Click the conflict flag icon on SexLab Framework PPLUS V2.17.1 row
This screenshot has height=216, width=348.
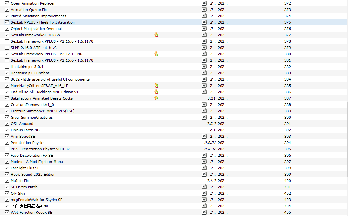coord(157,54)
